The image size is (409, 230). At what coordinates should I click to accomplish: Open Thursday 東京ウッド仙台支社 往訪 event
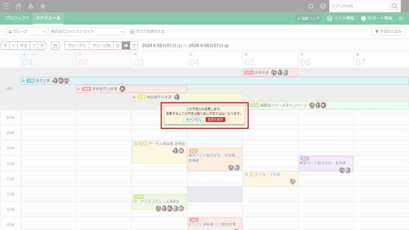coord(326,163)
